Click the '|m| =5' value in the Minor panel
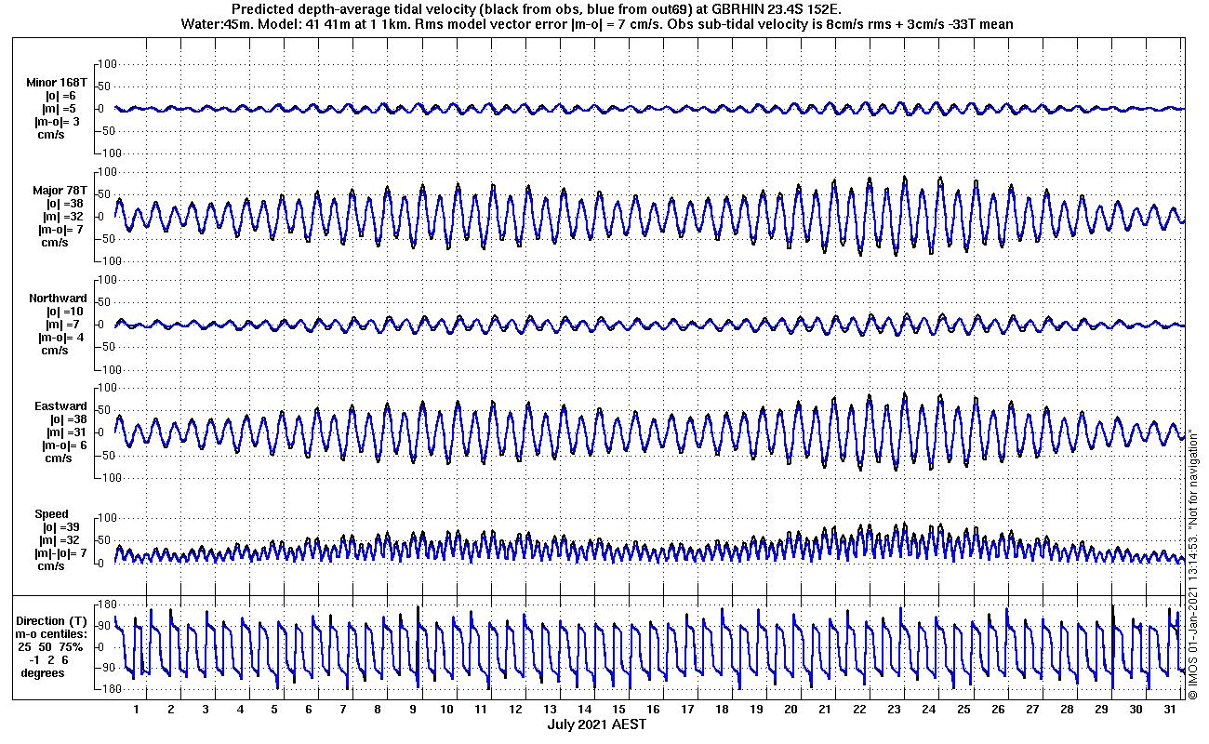Viewport: 1209px width, 744px height. pyautogui.click(x=60, y=109)
